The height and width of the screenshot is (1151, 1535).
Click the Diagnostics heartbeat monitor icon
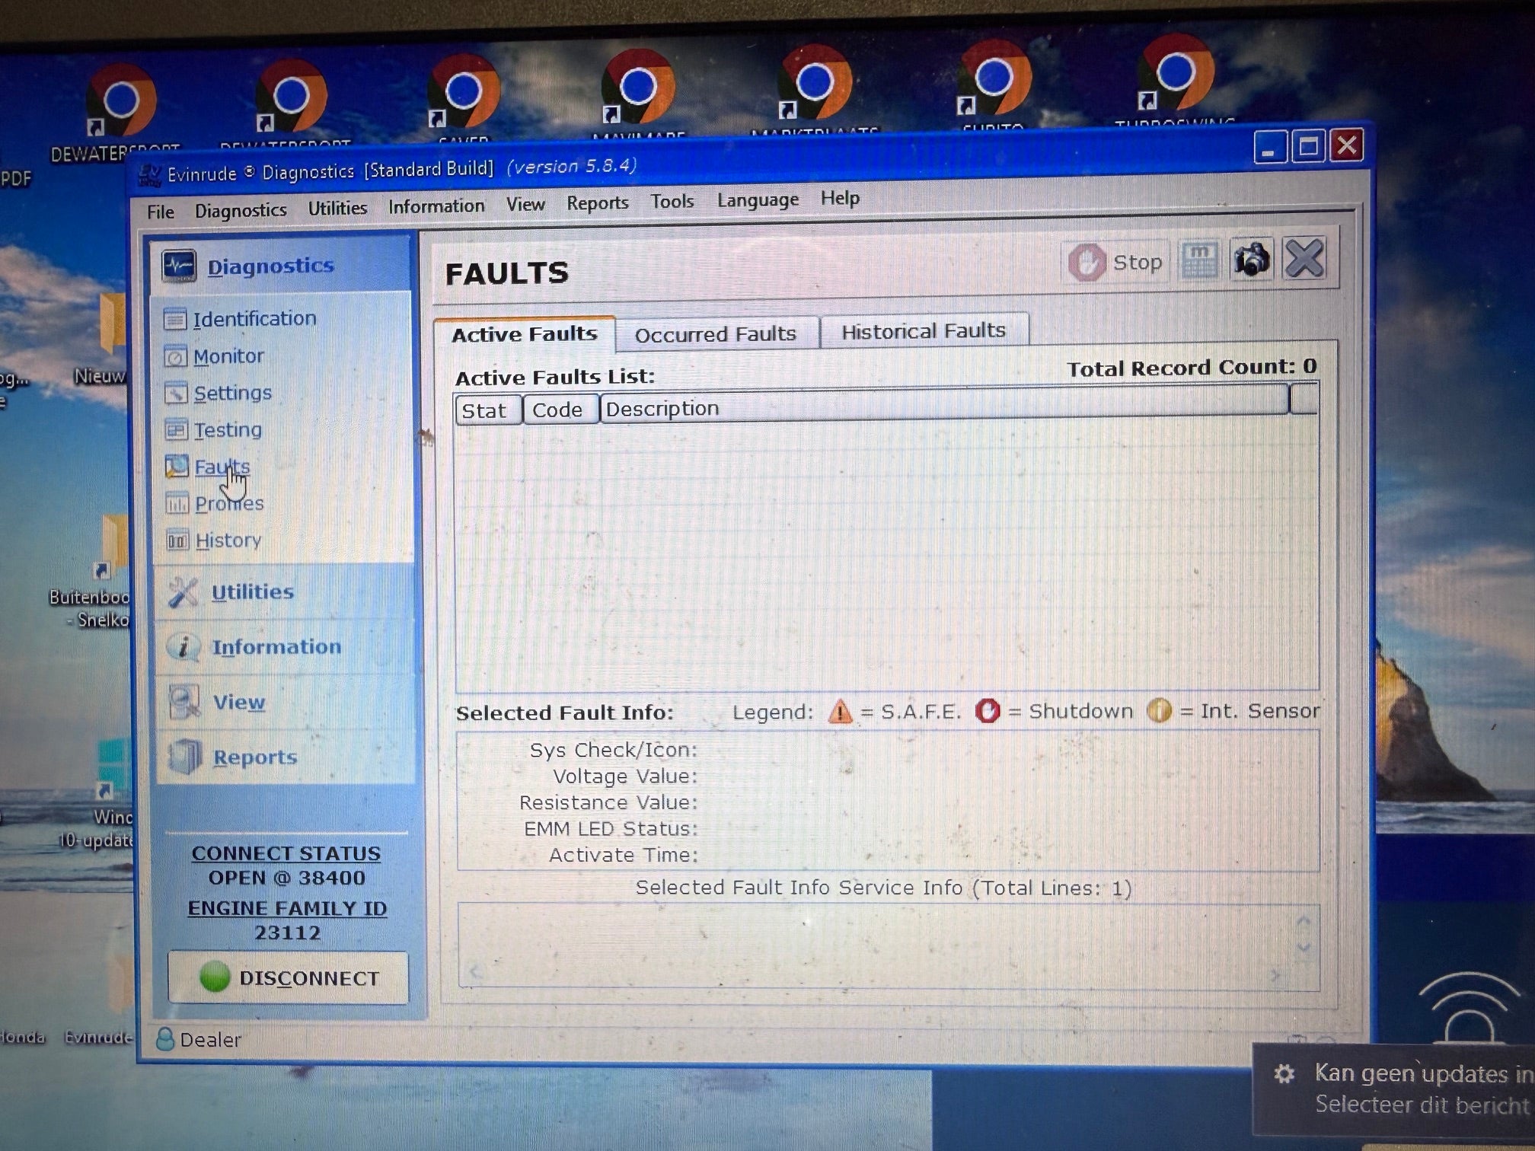179,266
